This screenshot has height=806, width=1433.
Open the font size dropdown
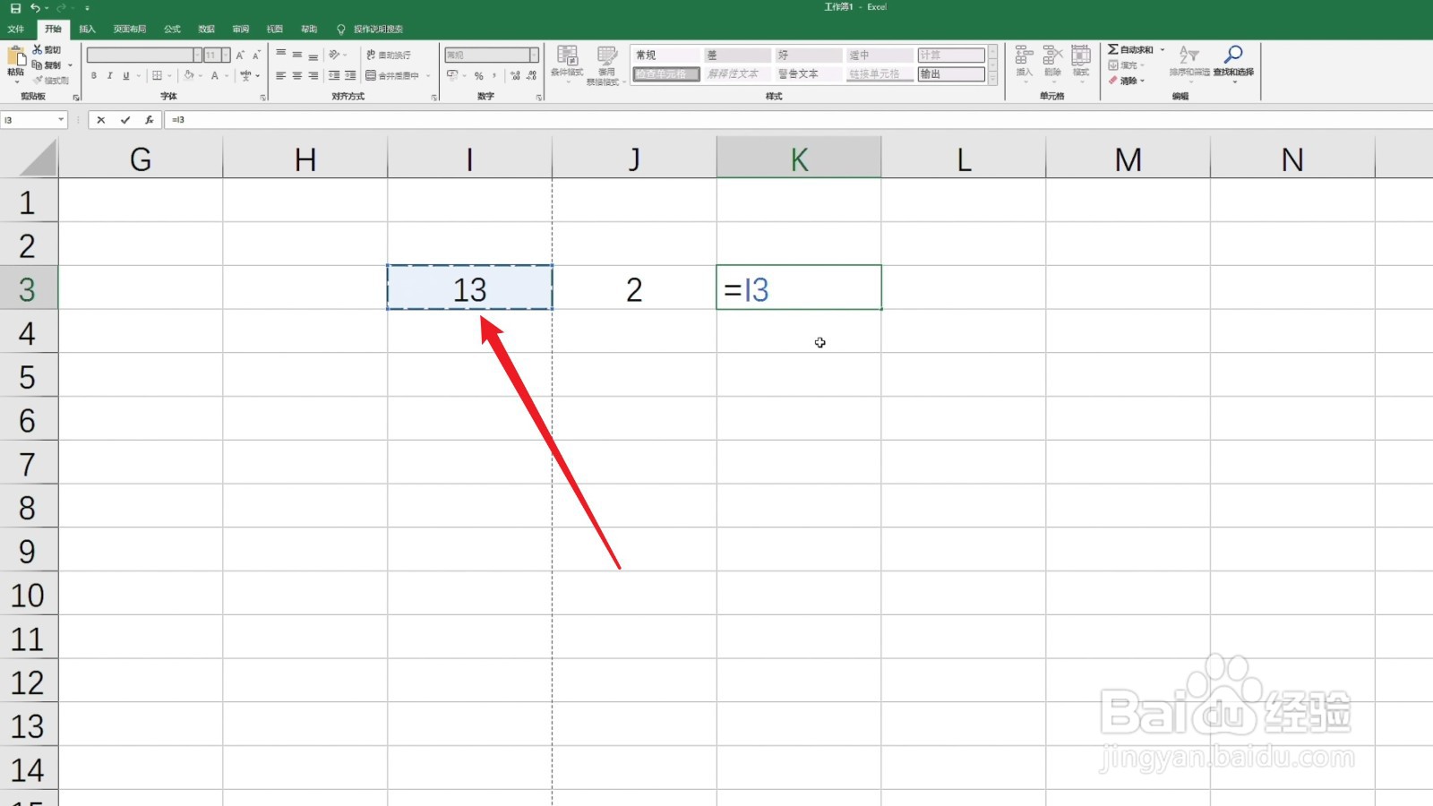226,55
